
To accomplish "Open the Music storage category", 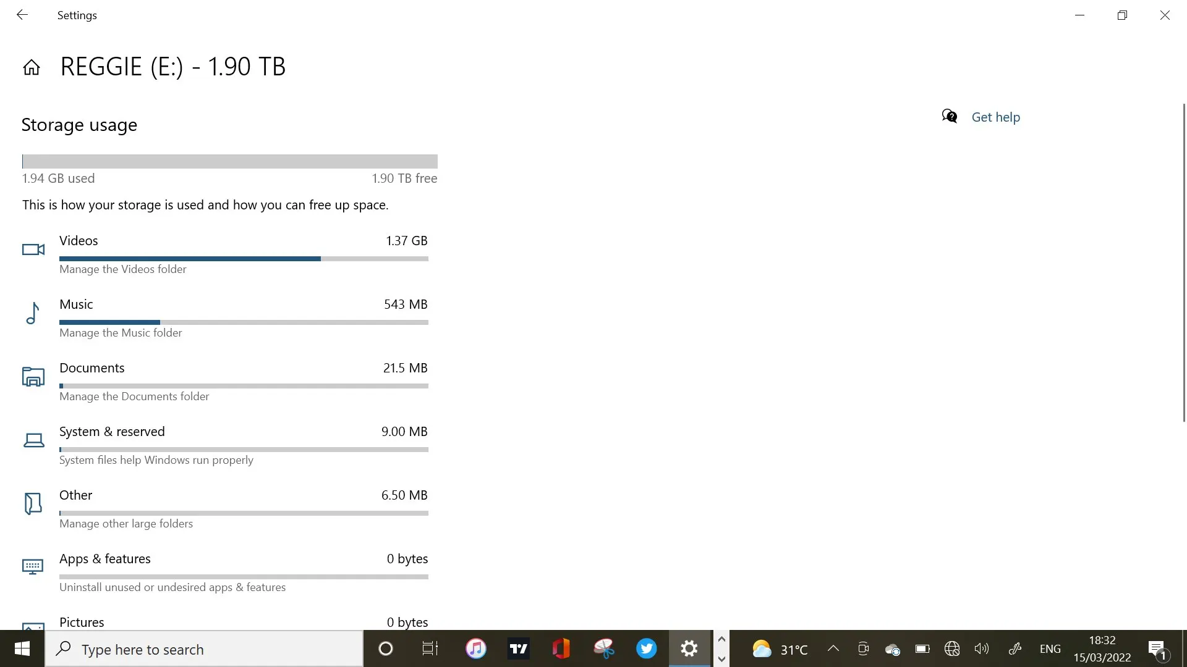I will [76, 304].
